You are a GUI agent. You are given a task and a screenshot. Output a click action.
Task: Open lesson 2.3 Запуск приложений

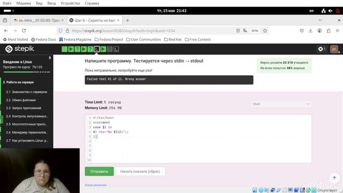coord(24,108)
